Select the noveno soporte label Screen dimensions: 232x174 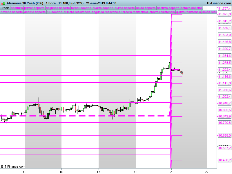pyautogui.click(x=12, y=12)
